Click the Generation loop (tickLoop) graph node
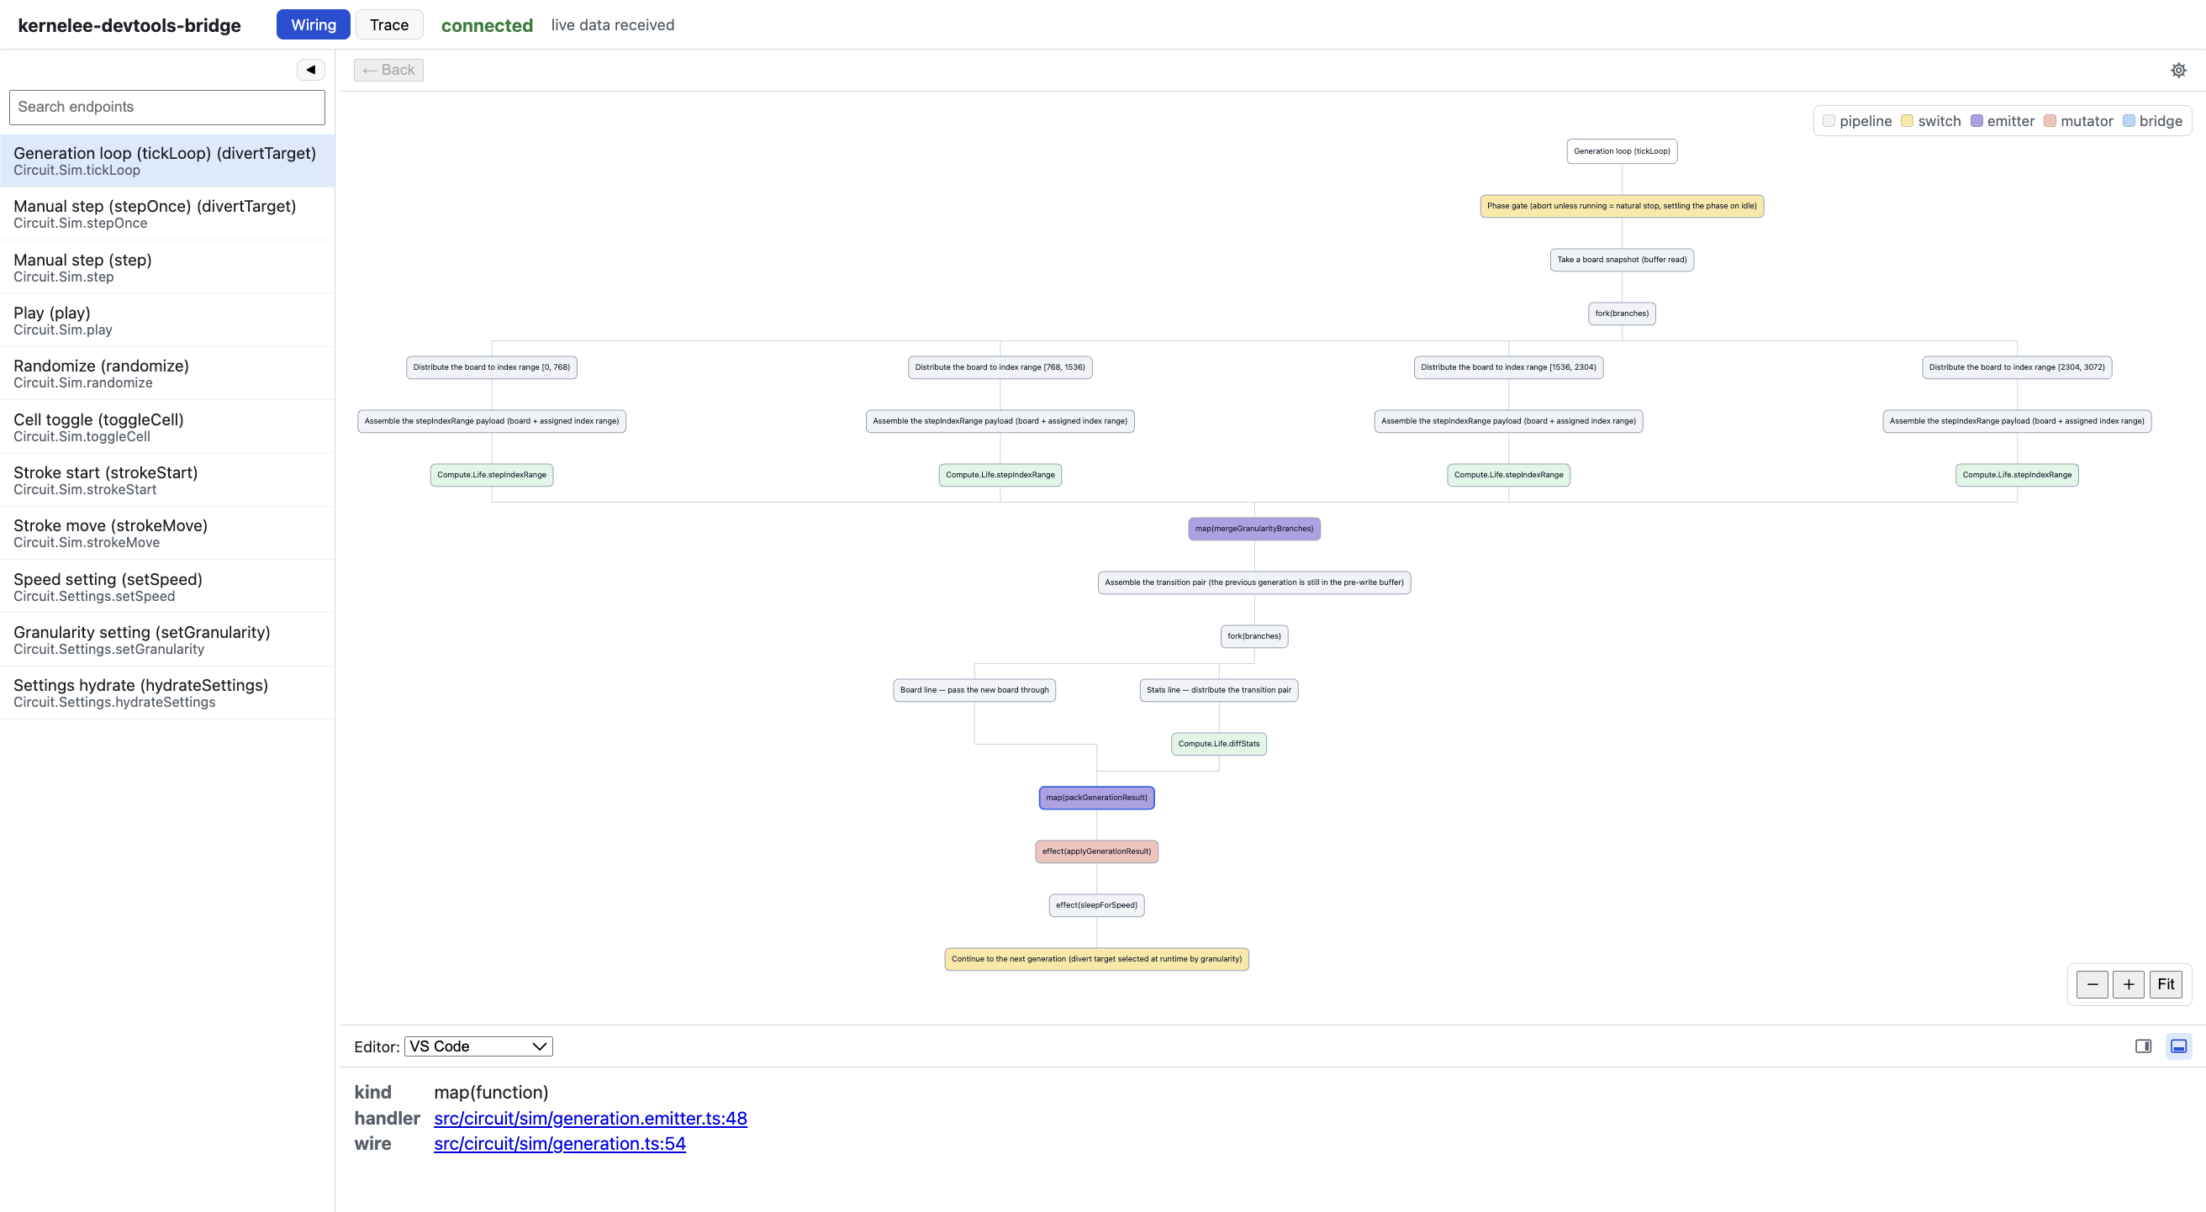 click(1621, 151)
